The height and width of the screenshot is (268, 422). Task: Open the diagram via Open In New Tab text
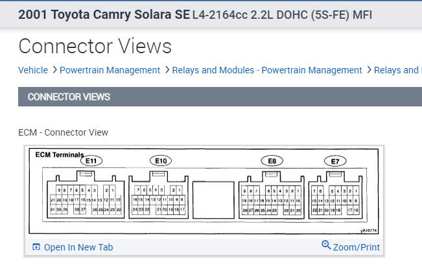[78, 247]
